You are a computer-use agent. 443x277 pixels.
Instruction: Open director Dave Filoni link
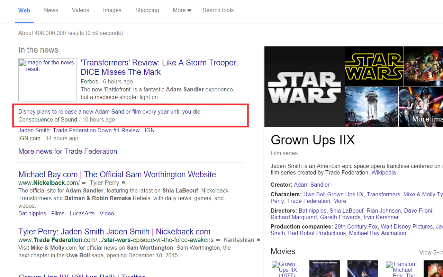[418, 211]
